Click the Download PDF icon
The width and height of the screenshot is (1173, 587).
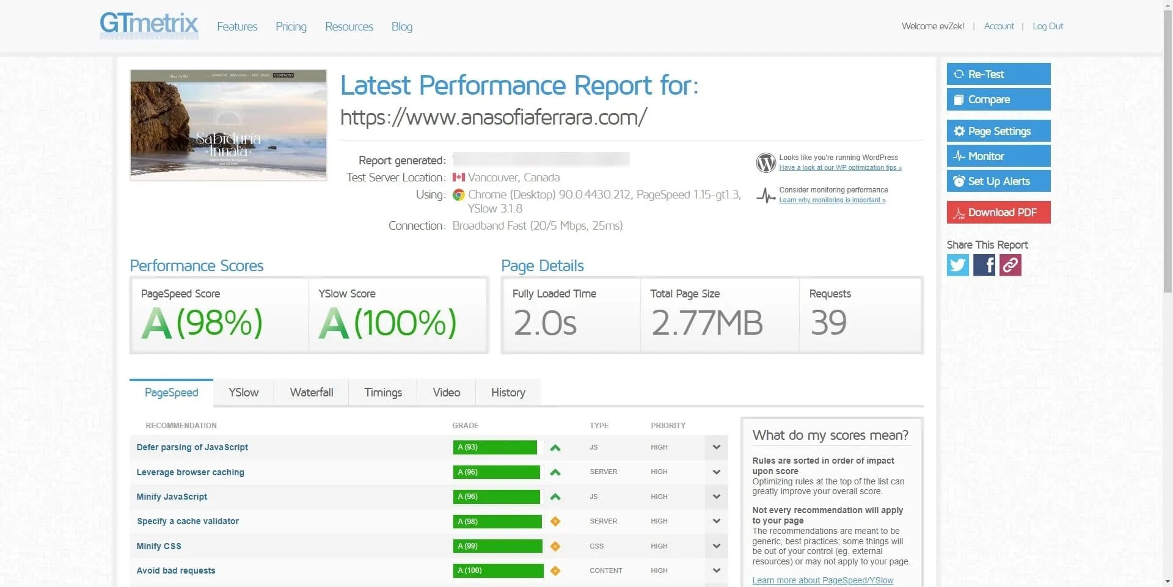pos(959,212)
